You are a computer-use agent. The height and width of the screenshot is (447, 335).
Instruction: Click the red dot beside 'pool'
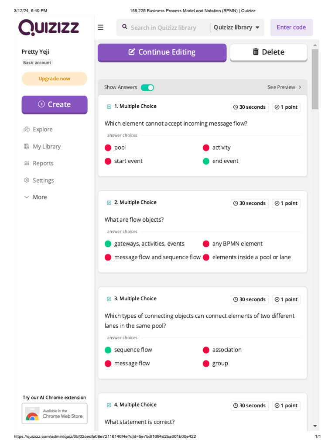click(108, 148)
